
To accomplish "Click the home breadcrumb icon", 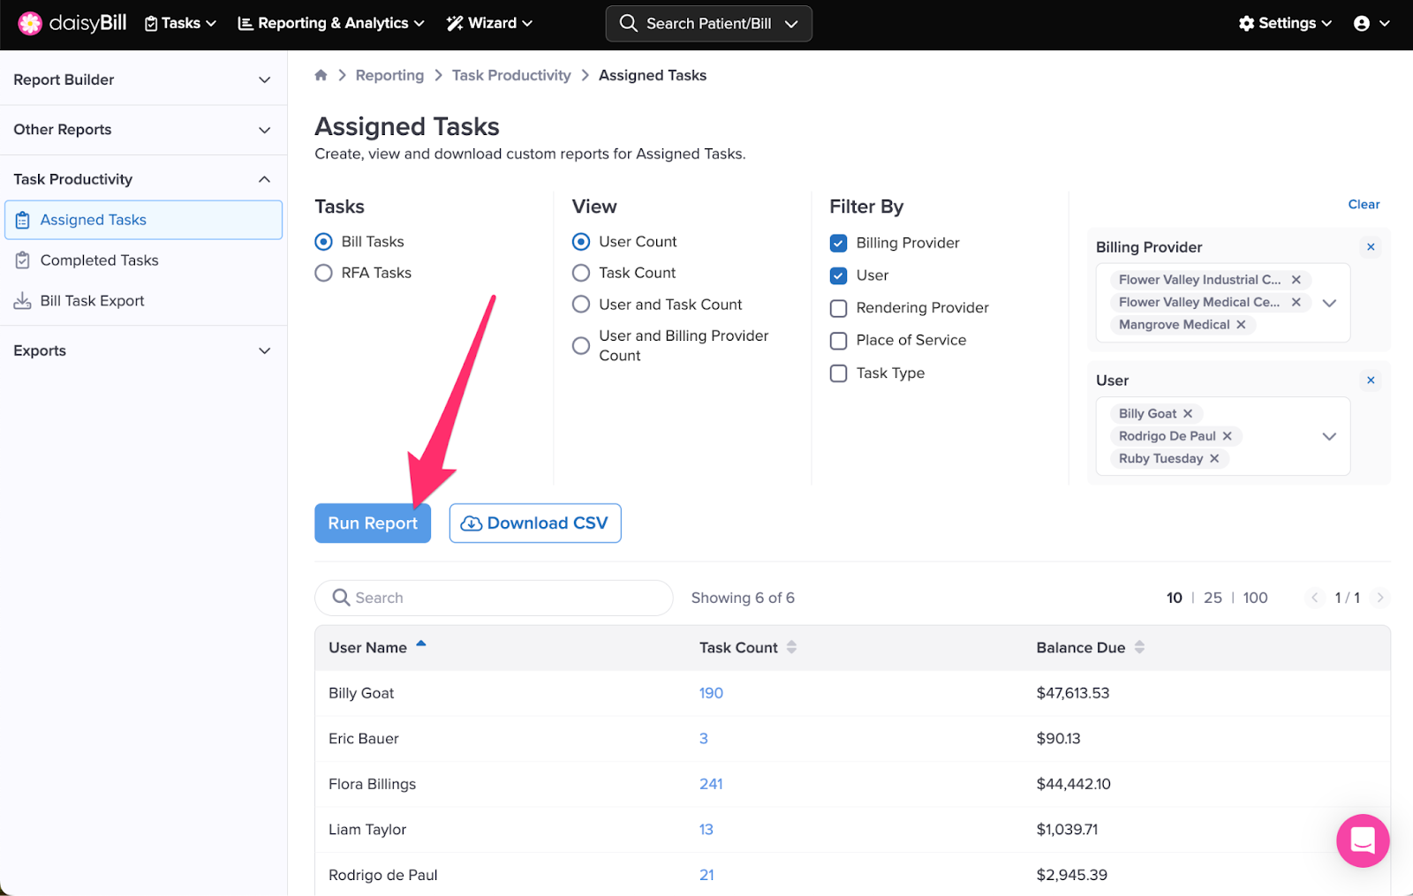I will point(321,75).
